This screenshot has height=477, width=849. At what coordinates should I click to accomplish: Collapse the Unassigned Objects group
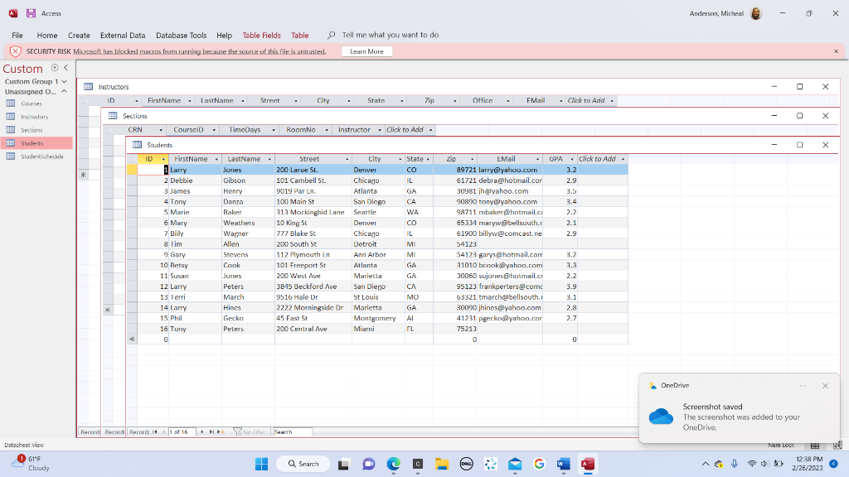(64, 91)
